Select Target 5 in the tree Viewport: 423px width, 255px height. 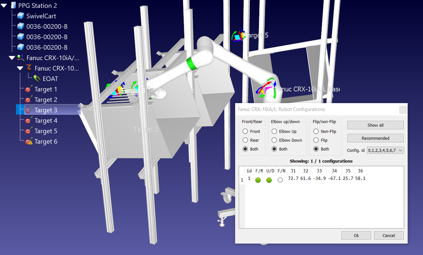46,131
